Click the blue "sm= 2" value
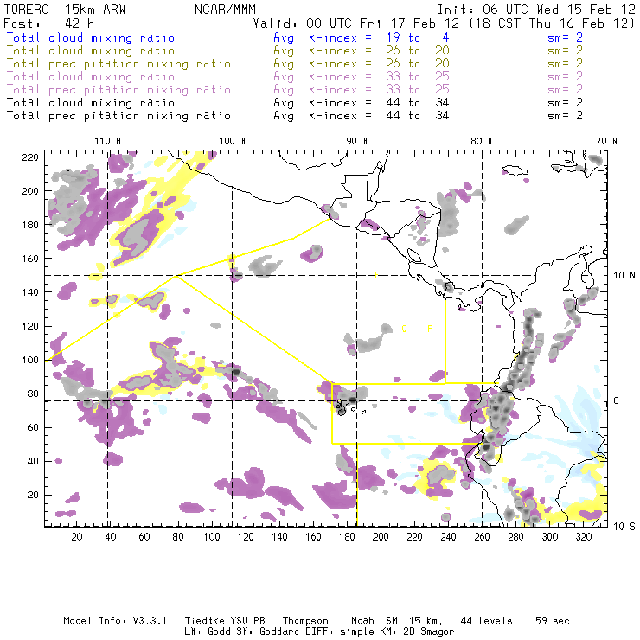The image size is (640, 640). 565,38
